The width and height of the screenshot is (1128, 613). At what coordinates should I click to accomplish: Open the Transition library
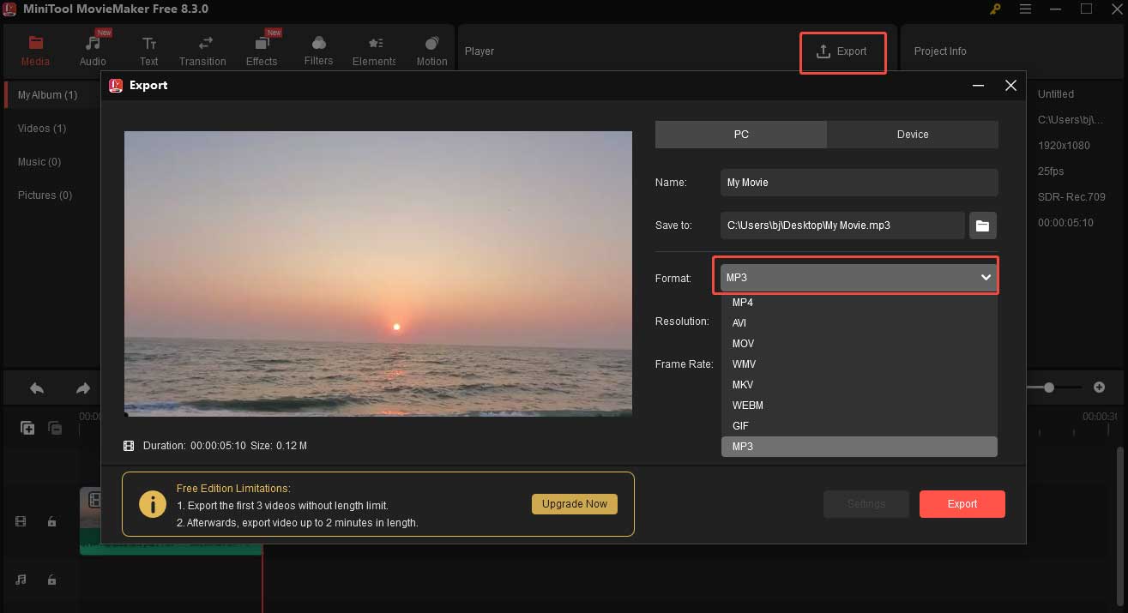pyautogui.click(x=202, y=51)
